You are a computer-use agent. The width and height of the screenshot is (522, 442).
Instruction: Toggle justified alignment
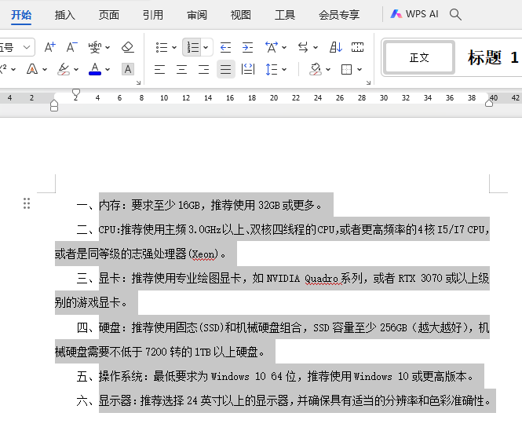[226, 69]
